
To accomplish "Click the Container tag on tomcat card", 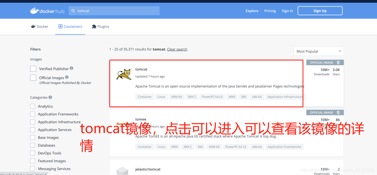I will coord(145,97).
